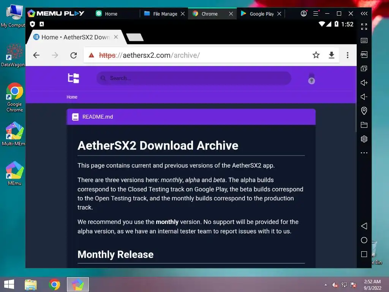Click the site search box
The height and width of the screenshot is (292, 389).
point(194,78)
